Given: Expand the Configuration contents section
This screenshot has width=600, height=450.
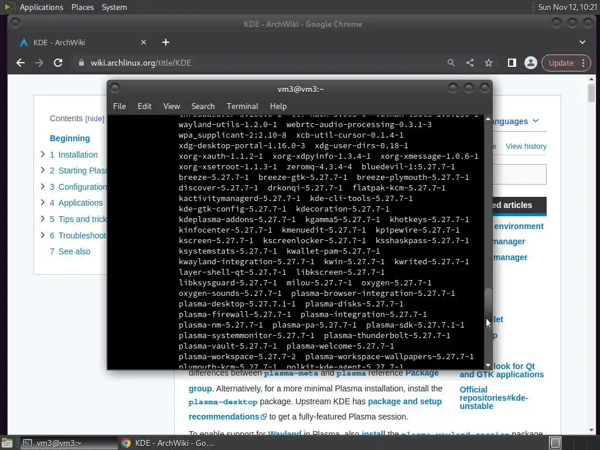Looking at the screenshot, I should tap(42, 186).
